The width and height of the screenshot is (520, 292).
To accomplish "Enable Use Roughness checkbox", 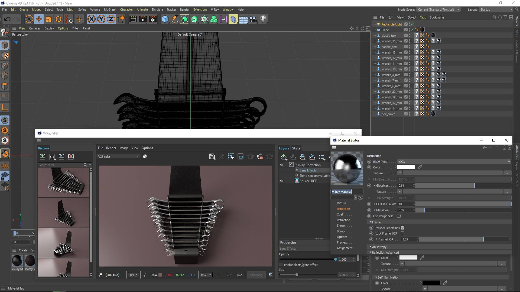I will (399, 216).
